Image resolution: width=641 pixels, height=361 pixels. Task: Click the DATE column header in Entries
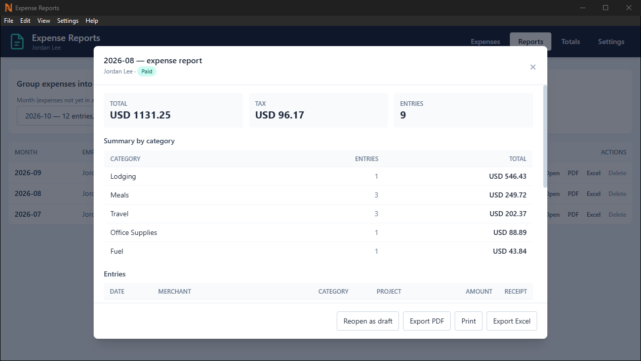(117, 292)
